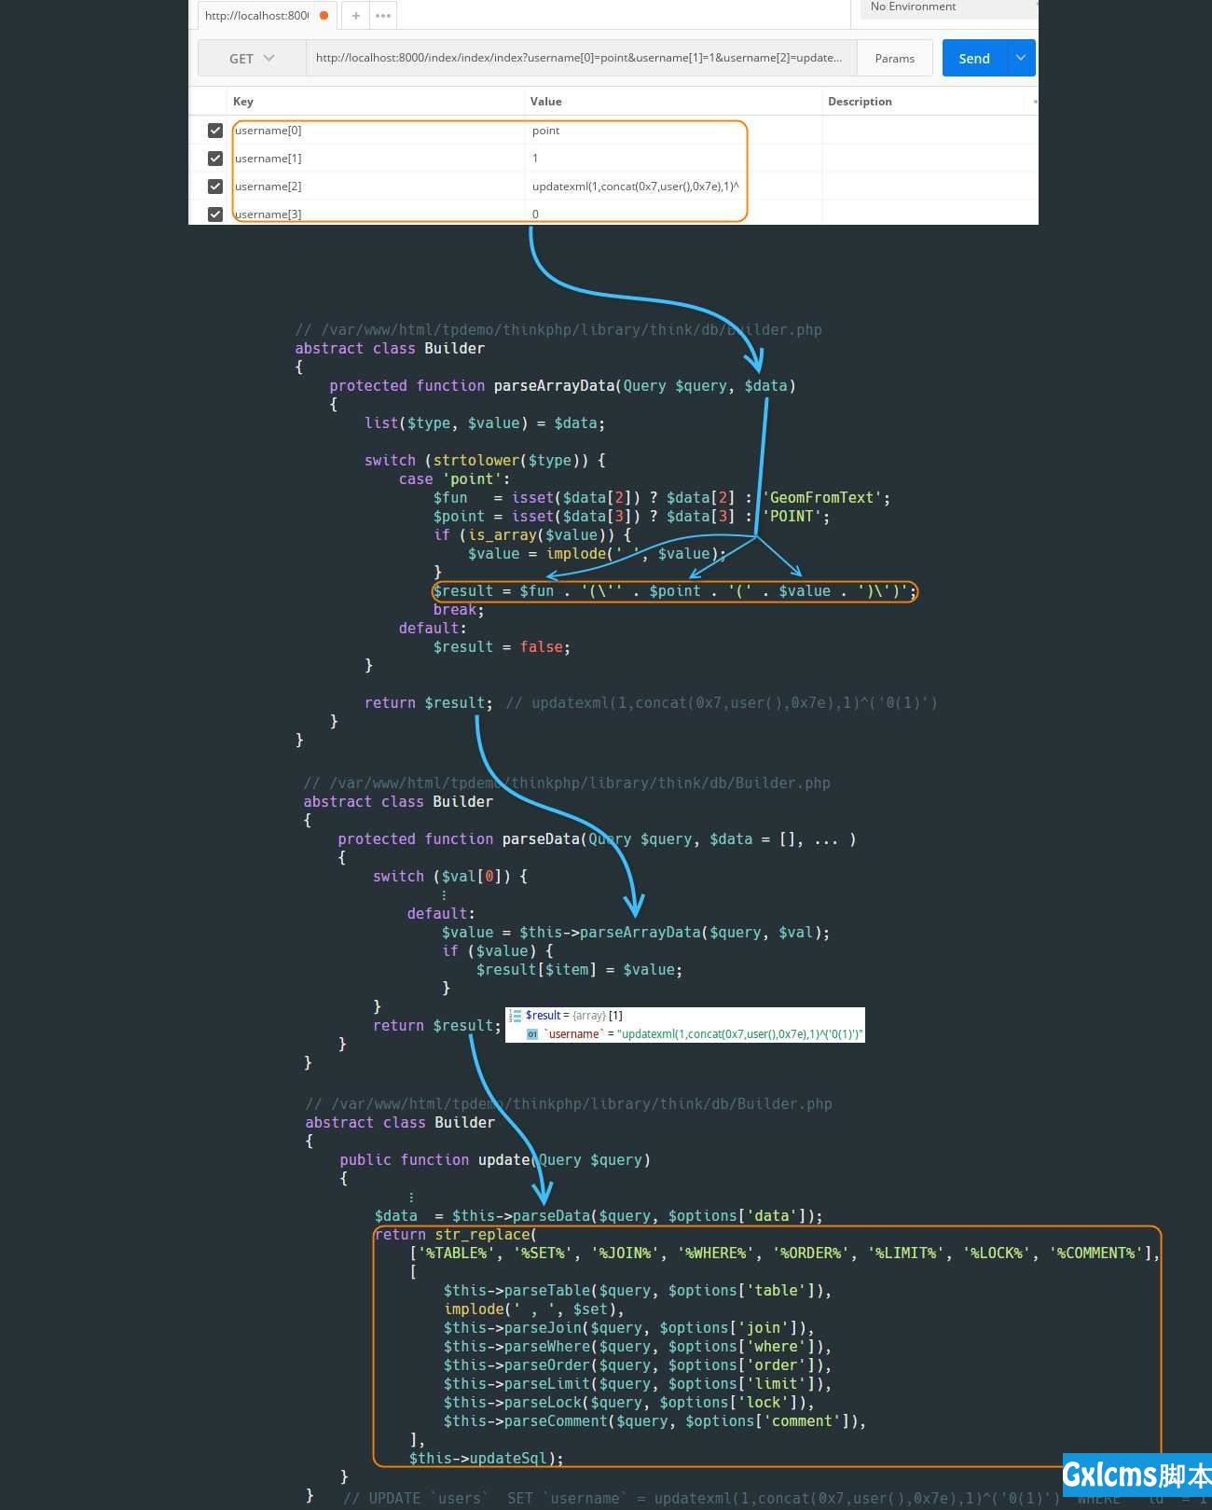Click the Description cell for username[1]

930,159
